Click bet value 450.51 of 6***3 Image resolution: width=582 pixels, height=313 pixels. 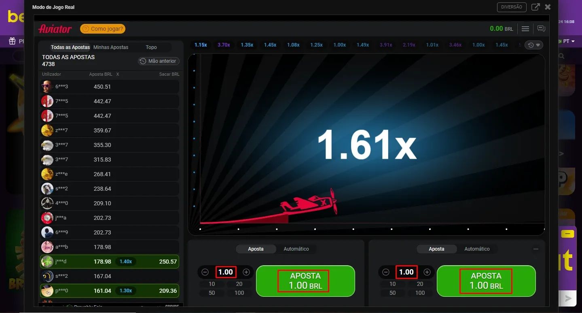tap(102, 87)
